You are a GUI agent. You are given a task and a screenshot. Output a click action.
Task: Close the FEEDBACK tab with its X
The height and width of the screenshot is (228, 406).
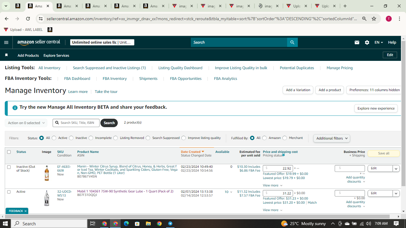tap(26, 211)
